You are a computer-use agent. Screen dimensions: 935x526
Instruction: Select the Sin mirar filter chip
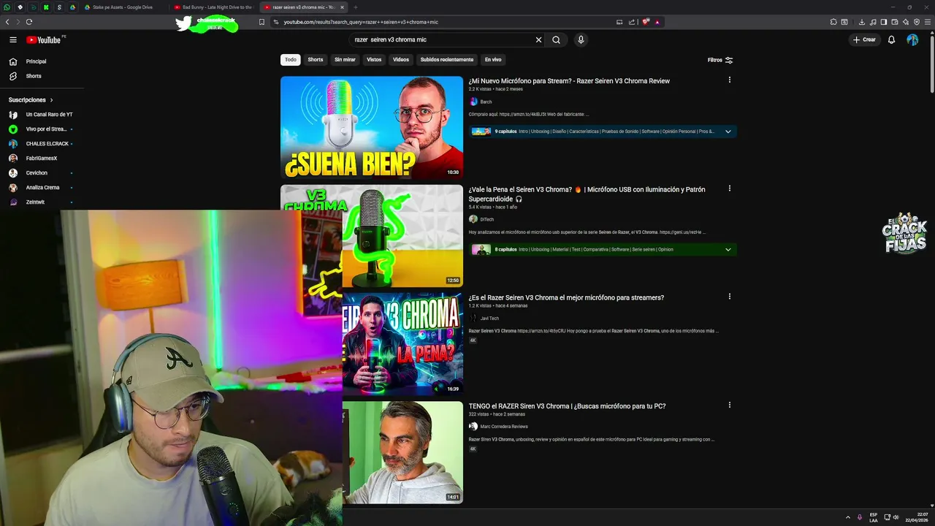pyautogui.click(x=345, y=59)
